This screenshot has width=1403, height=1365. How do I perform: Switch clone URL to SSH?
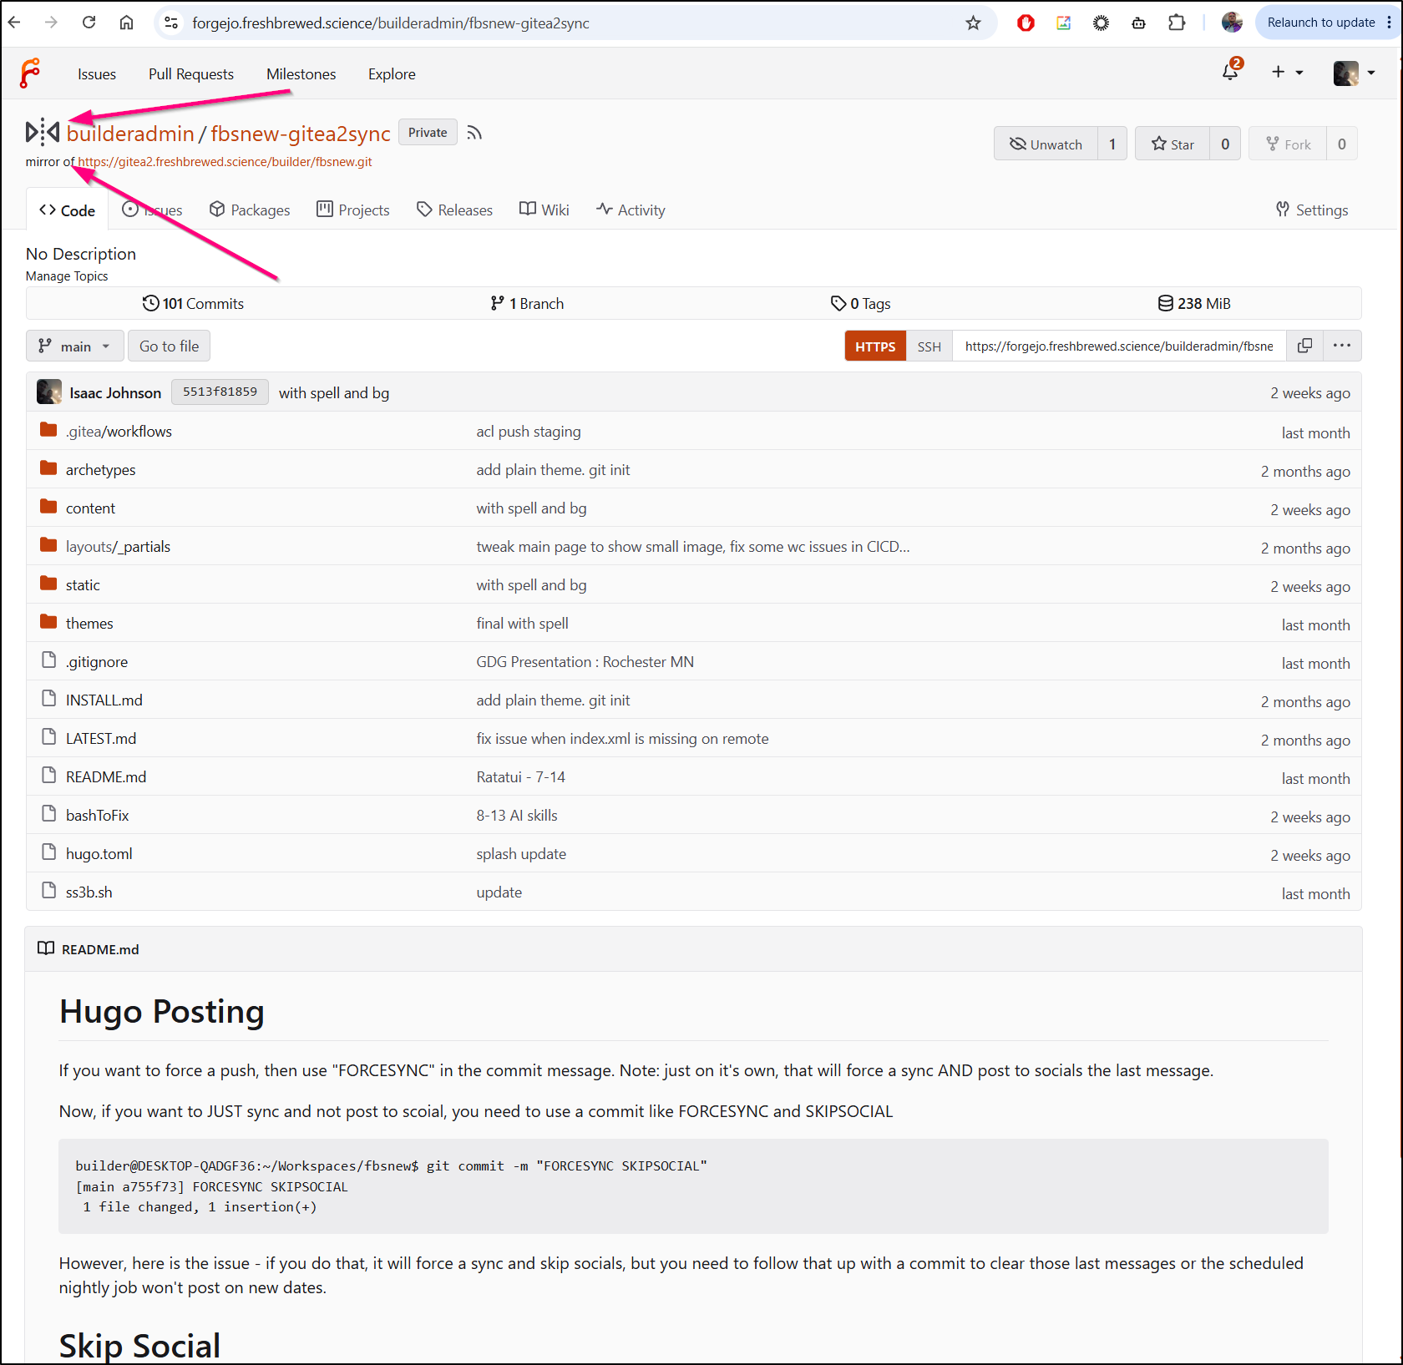coord(929,346)
